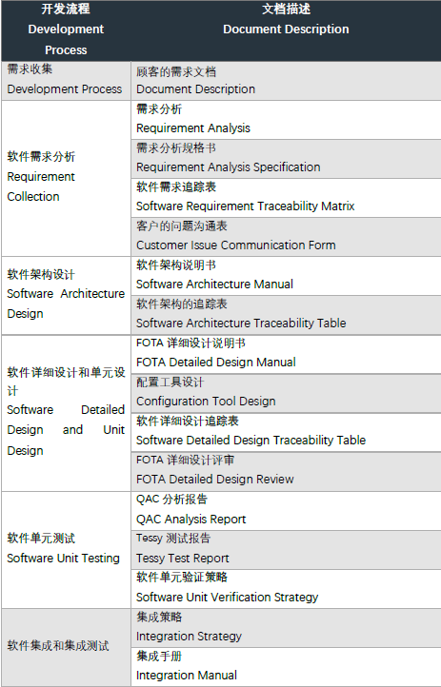Select the FOTA Detailed Design Manual cell
The image size is (441, 687).
point(286,354)
